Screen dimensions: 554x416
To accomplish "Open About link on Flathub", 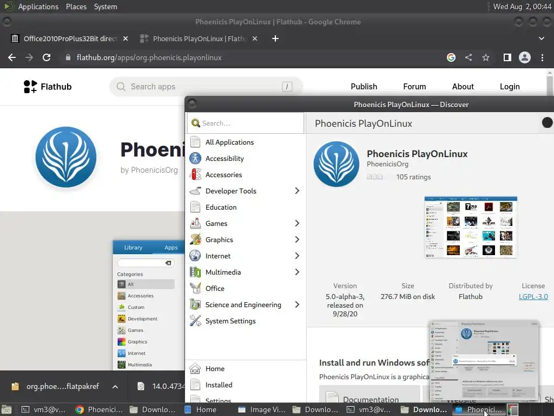I will click(x=463, y=87).
